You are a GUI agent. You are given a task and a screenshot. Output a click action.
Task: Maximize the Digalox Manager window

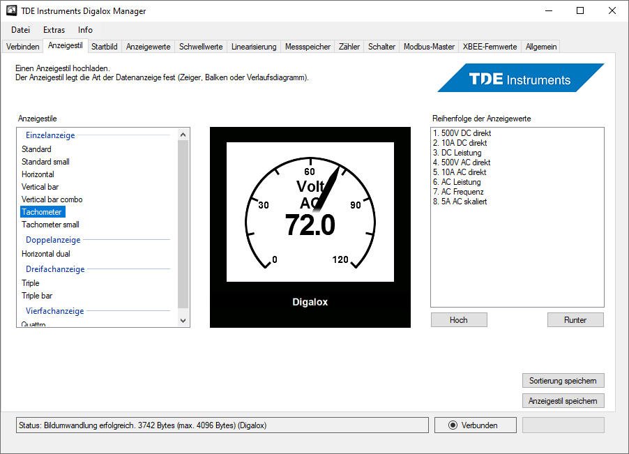(580, 11)
